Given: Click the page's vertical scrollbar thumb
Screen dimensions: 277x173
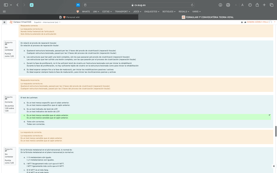Looking at the screenshot, I should pyautogui.click(x=276, y=129).
